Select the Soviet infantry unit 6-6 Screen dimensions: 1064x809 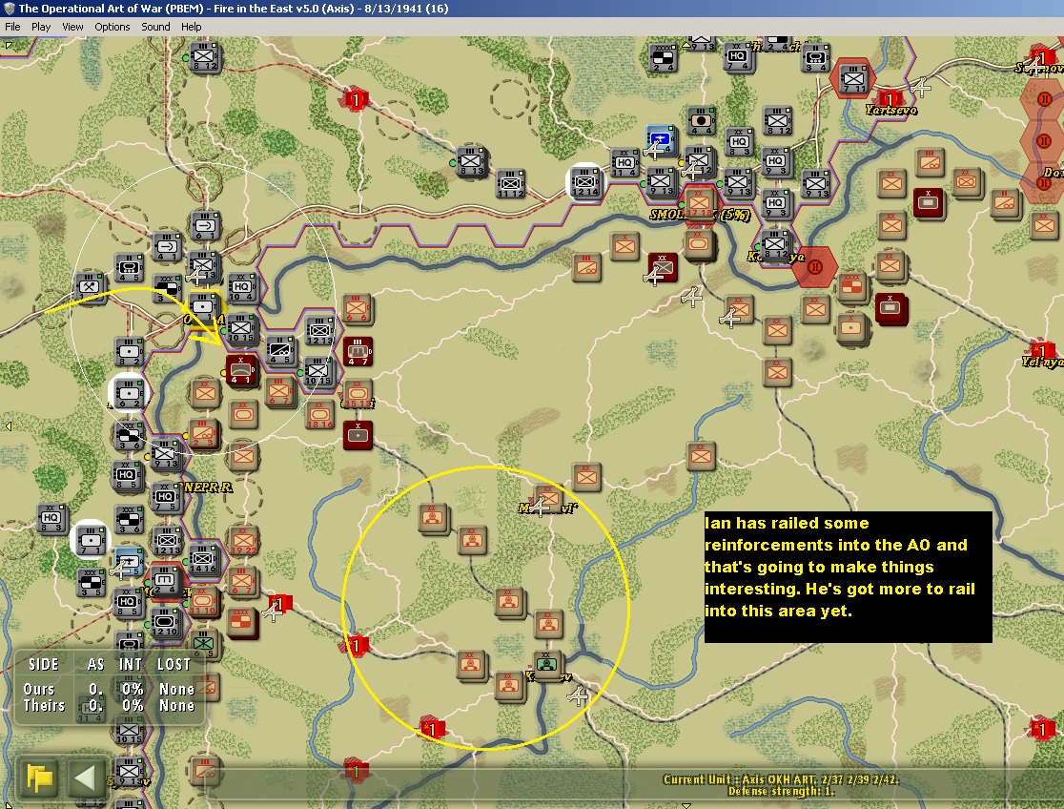tap(357, 310)
